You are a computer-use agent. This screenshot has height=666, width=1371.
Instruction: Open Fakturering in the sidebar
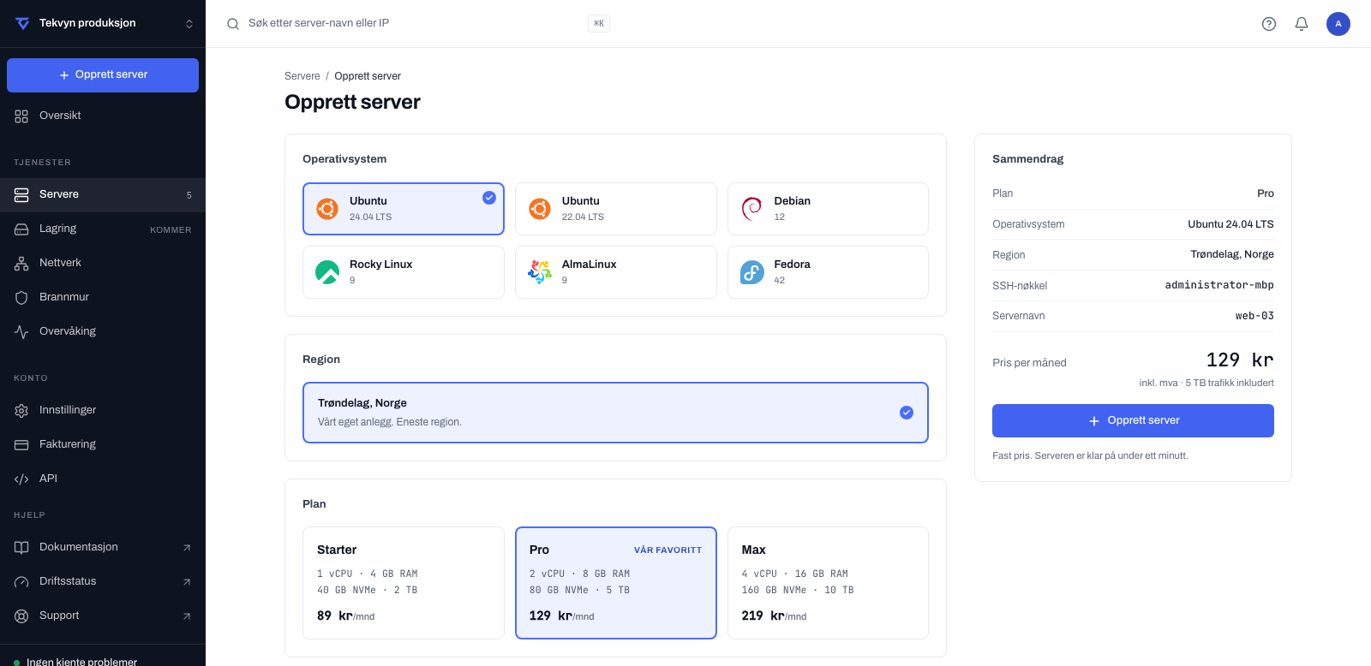coord(103,445)
